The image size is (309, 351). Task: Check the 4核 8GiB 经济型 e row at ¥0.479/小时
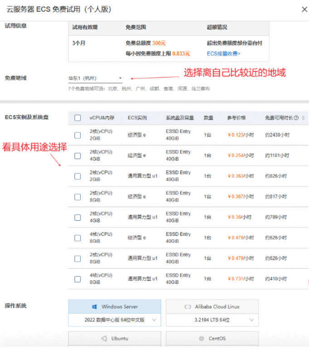[x=78, y=238]
